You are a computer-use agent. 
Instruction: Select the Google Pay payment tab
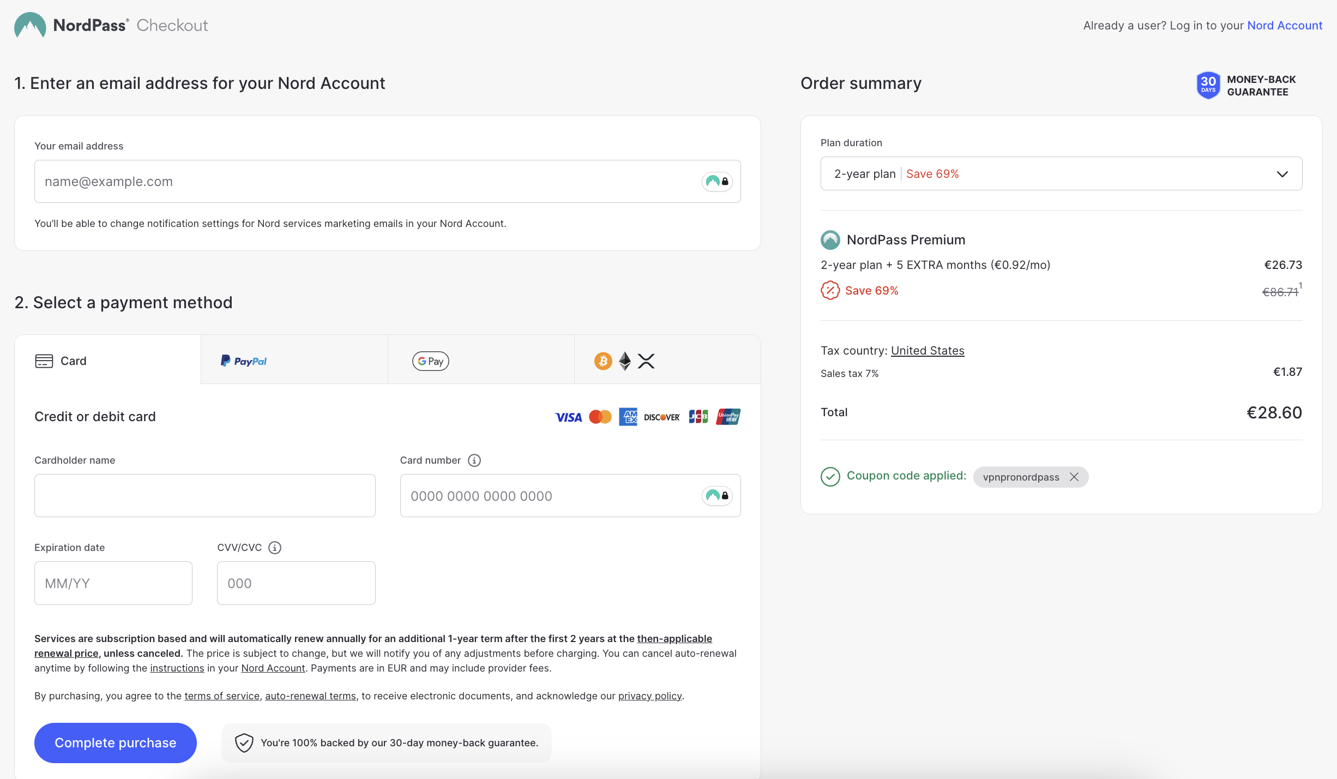[x=481, y=359]
